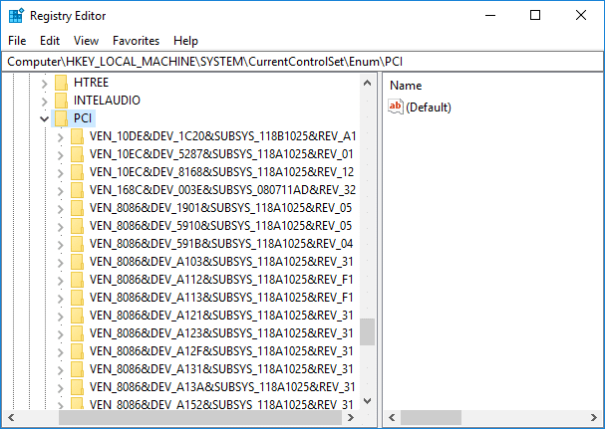Viewport: 605px width, 429px height.
Task: Collapse the PCI tree node
Action: coord(44,118)
